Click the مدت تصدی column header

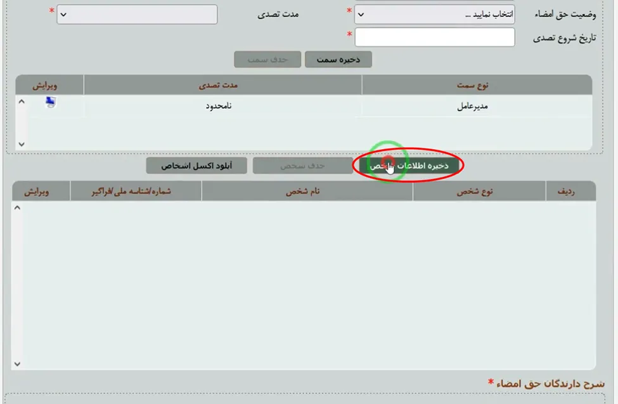pyautogui.click(x=222, y=85)
